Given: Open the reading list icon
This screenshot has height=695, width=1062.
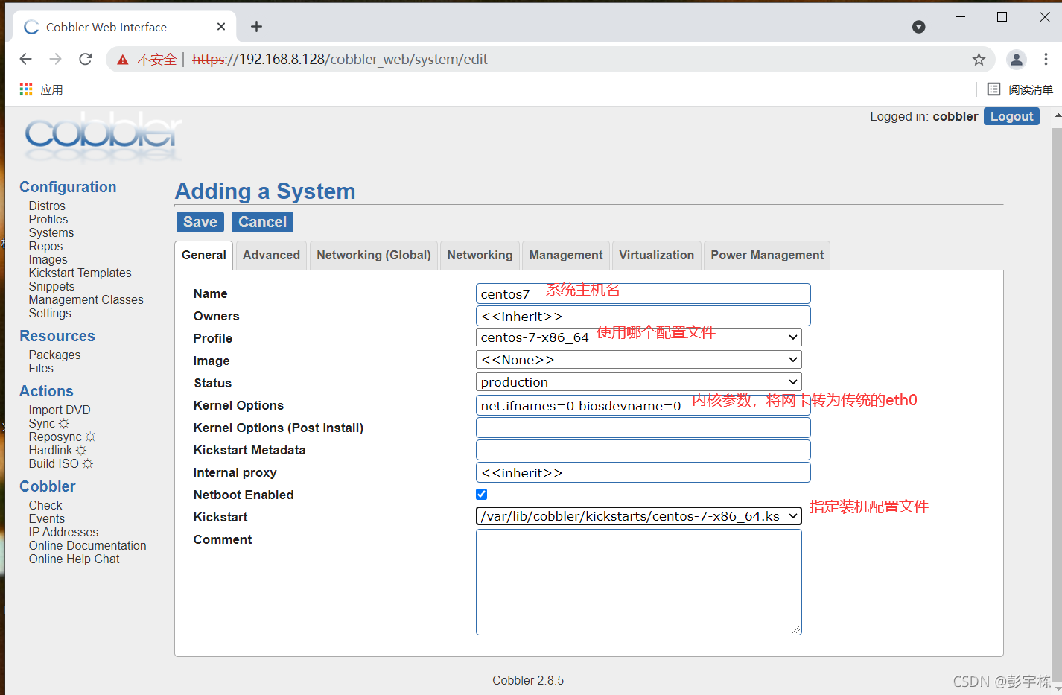Looking at the screenshot, I should click(x=993, y=89).
